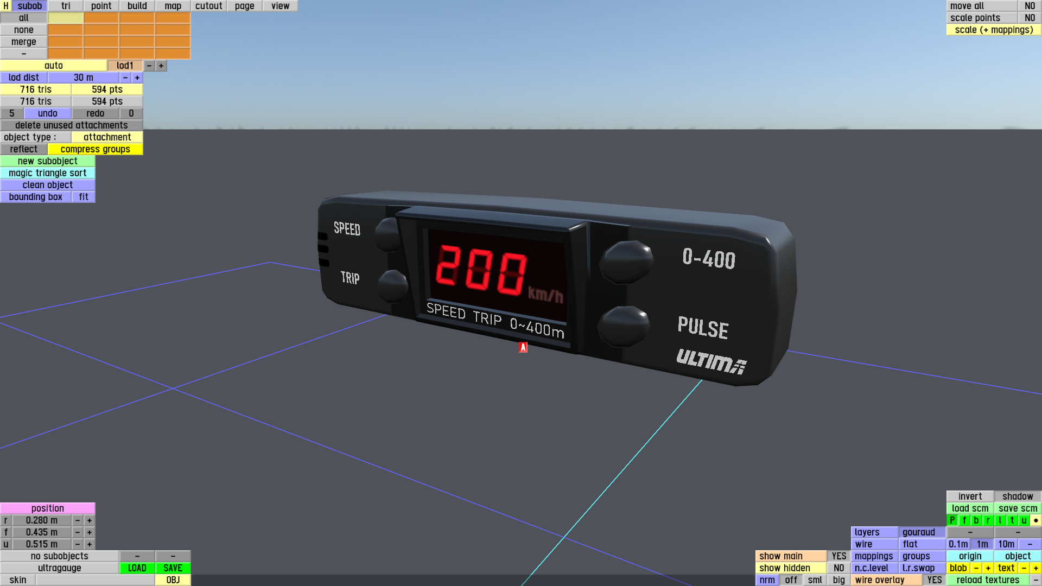
Task: Click the P view preset button
Action: [x=952, y=520]
